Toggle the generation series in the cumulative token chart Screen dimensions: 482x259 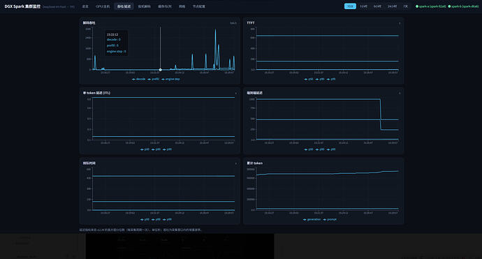tap(312, 219)
